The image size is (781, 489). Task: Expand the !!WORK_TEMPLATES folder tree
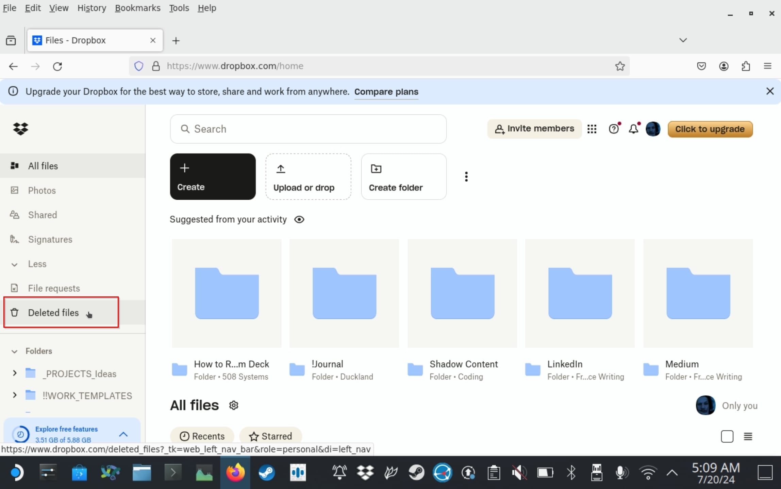click(15, 396)
